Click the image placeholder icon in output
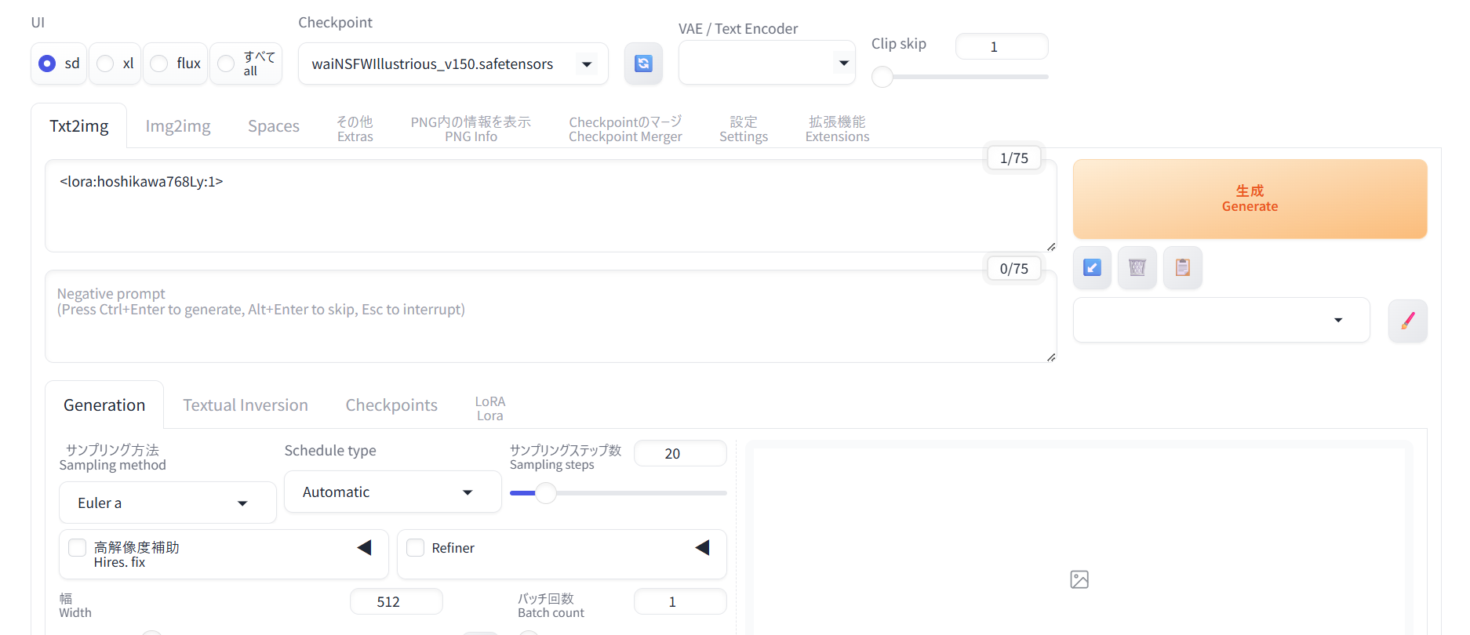The width and height of the screenshot is (1470, 635). [1079, 579]
